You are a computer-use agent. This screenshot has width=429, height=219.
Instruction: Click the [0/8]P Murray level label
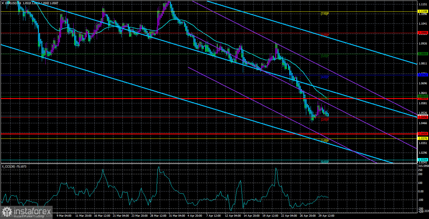325,162
